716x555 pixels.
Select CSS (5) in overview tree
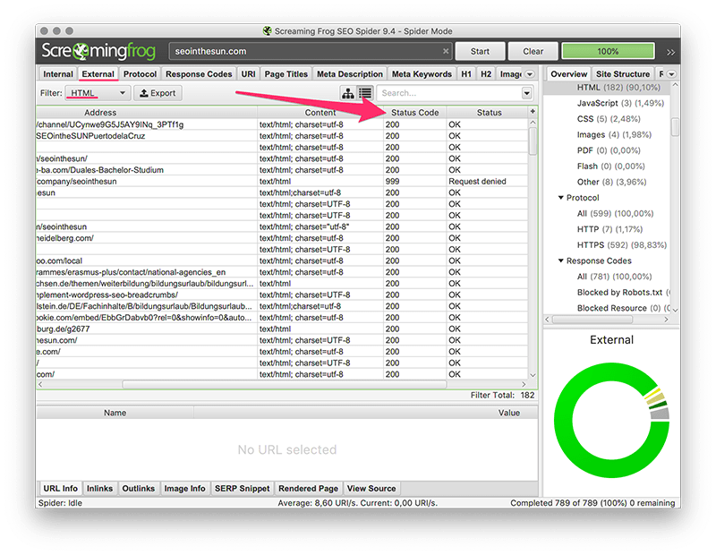point(609,119)
